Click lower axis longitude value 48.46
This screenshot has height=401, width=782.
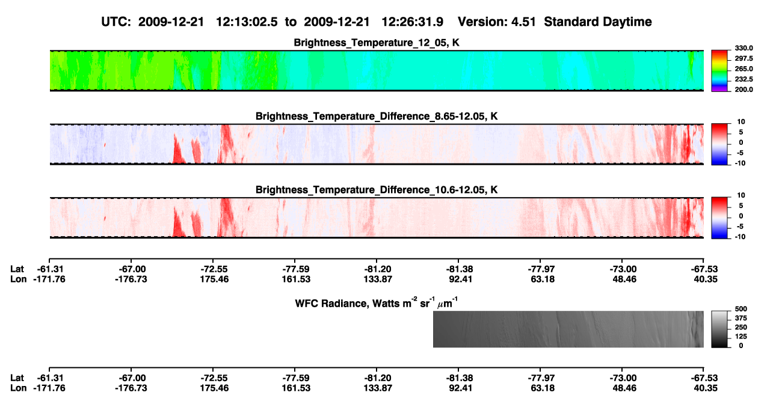pyautogui.click(x=623, y=388)
